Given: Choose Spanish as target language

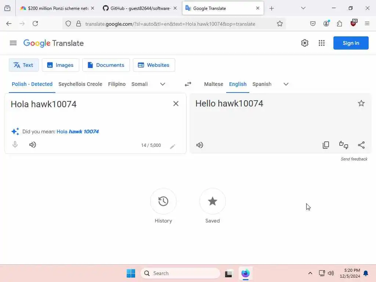Looking at the screenshot, I should pos(262,84).
